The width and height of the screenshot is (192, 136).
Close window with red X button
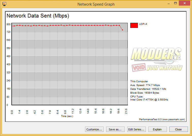(x=185, y=3)
